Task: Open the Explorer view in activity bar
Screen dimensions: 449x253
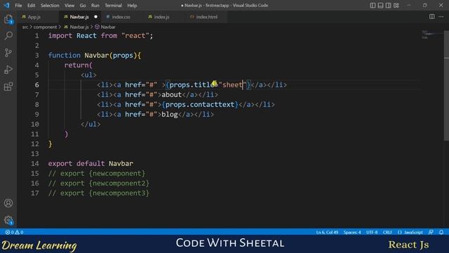Action: coord(8,19)
